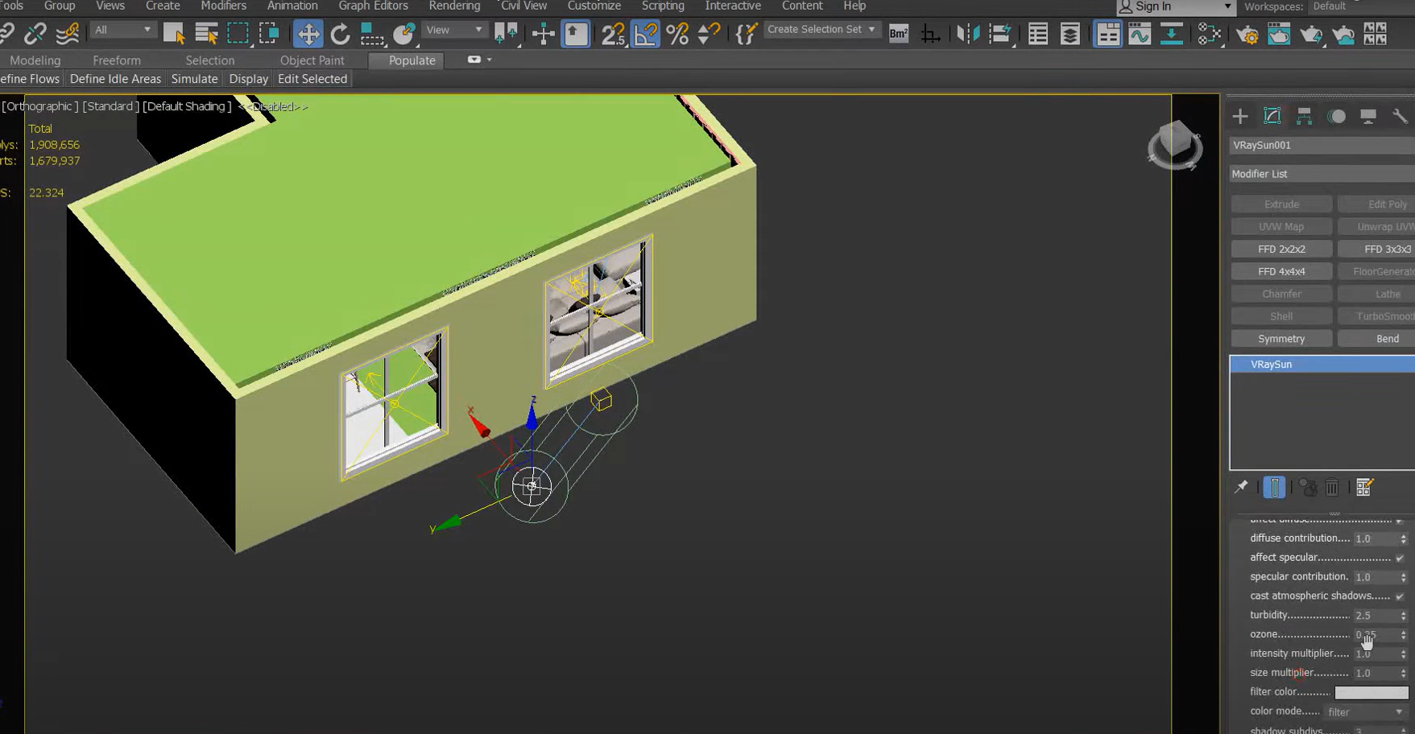Select the Move transform tool
Viewport: 1415px width, 734px height.
coord(308,34)
